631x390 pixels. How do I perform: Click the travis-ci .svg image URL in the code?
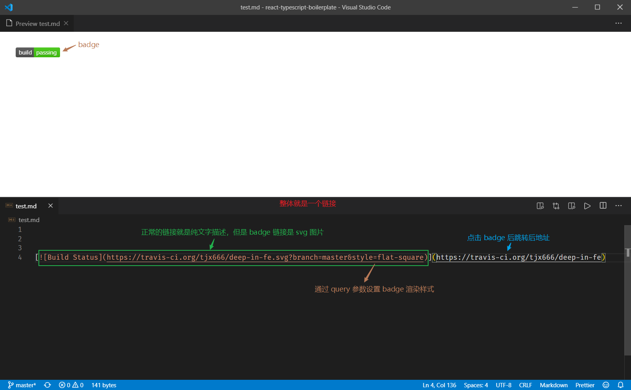(x=265, y=257)
